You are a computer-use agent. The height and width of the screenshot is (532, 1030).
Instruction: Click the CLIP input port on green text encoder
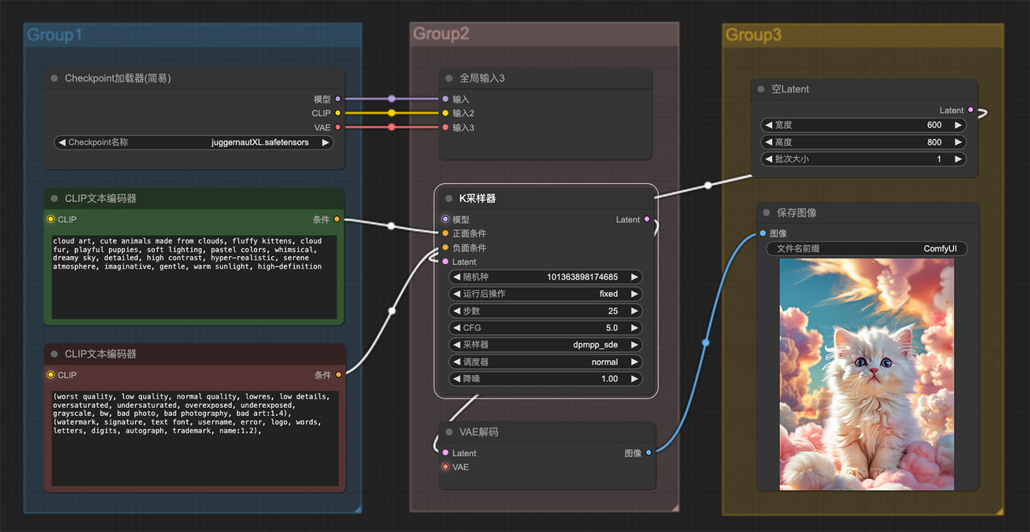point(51,219)
